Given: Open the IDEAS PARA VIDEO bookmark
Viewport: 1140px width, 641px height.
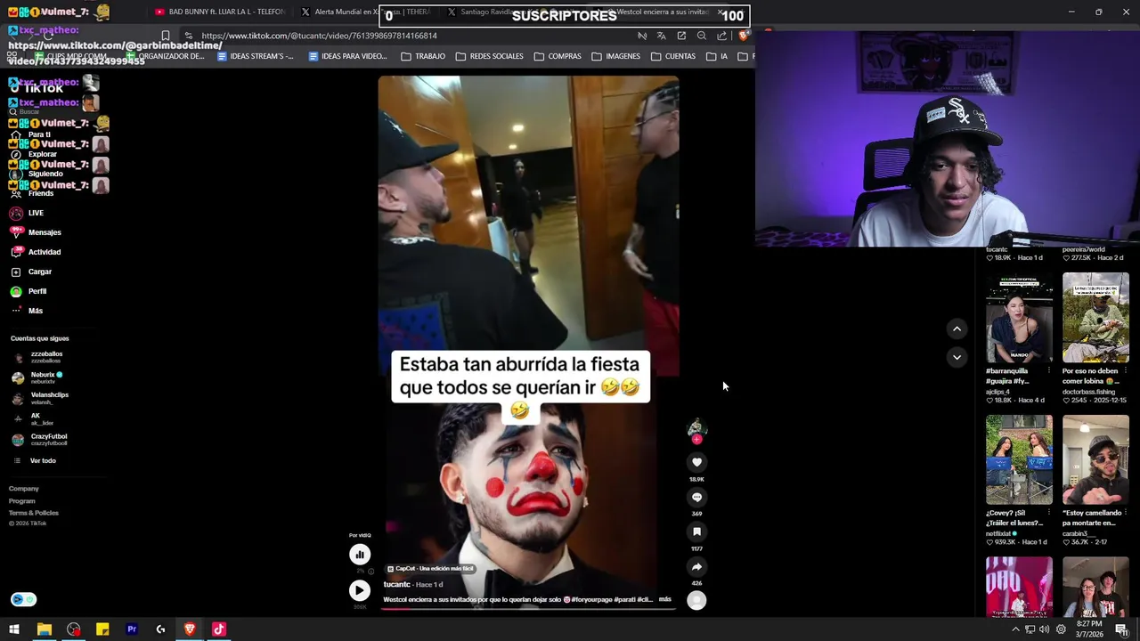Looking at the screenshot, I should [x=347, y=56].
